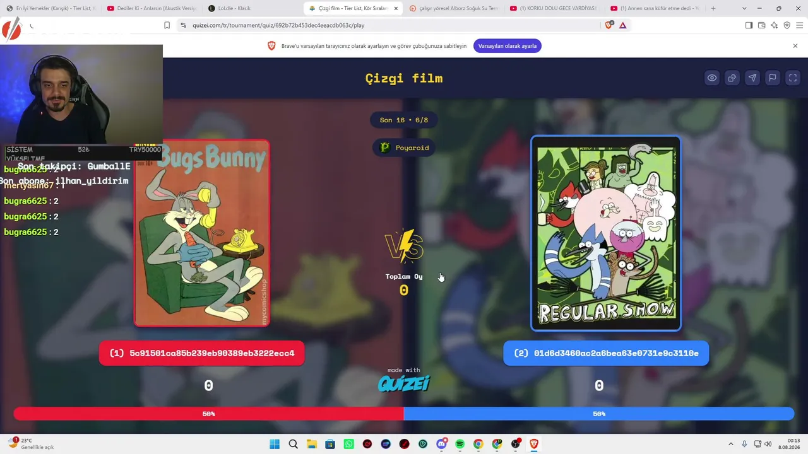
Task: Open the Brave hamburger menu
Action: click(x=799, y=25)
